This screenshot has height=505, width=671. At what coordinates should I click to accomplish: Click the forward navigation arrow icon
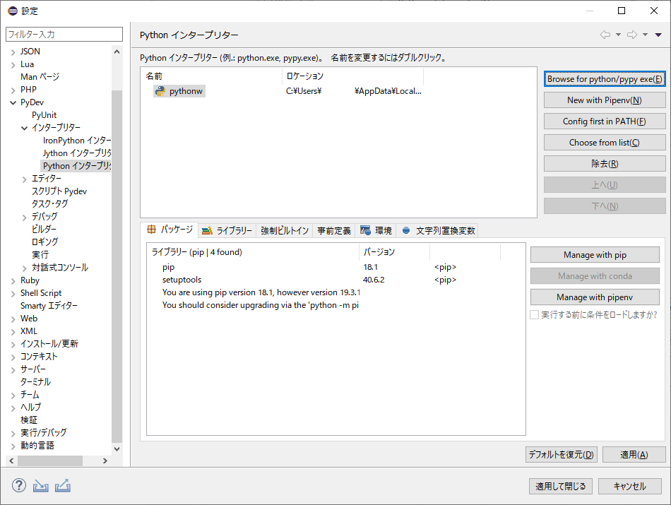(x=632, y=35)
